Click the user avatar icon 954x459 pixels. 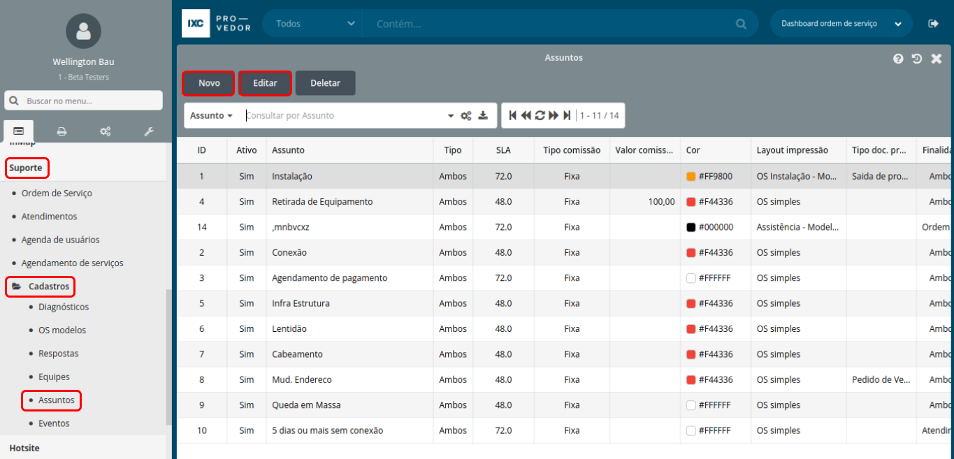point(83,31)
